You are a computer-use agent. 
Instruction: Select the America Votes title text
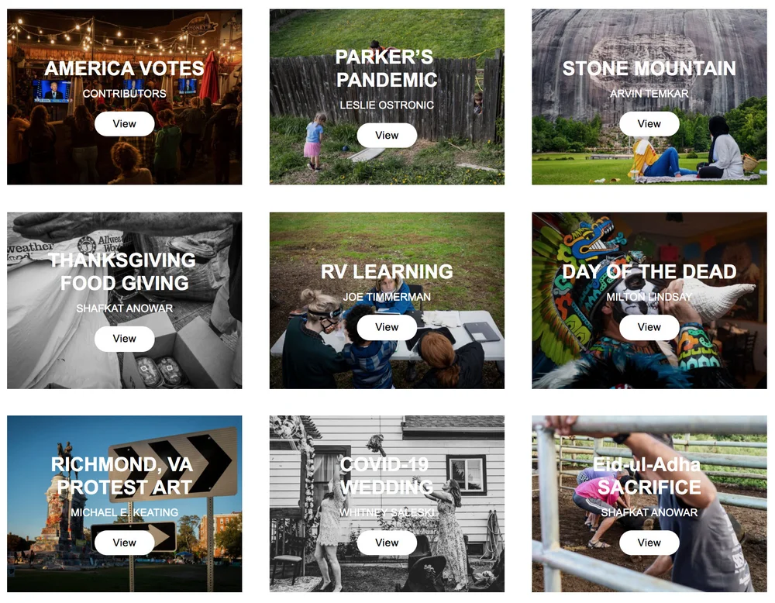pos(124,68)
